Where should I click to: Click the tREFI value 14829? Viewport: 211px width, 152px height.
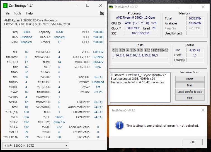pos(59,117)
